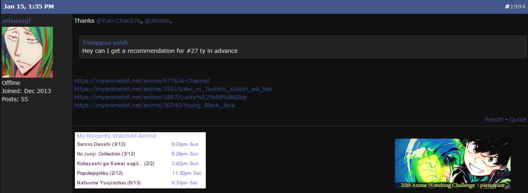Image resolution: width=528 pixels, height=193 pixels.
Task: Click the '8:03pm Sun' timestamp
Action: point(185,144)
